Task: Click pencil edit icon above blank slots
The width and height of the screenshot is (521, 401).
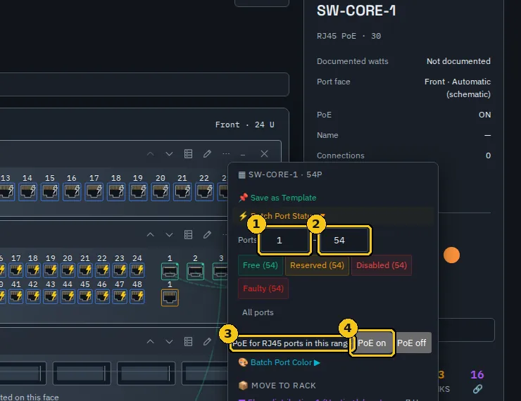Action: click(207, 342)
